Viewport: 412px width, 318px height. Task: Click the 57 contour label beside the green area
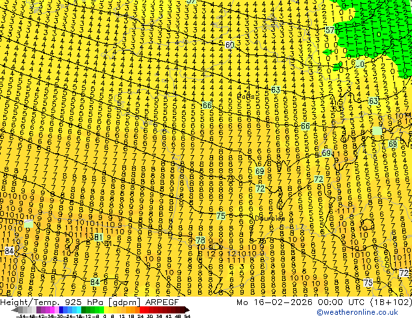[329, 30]
